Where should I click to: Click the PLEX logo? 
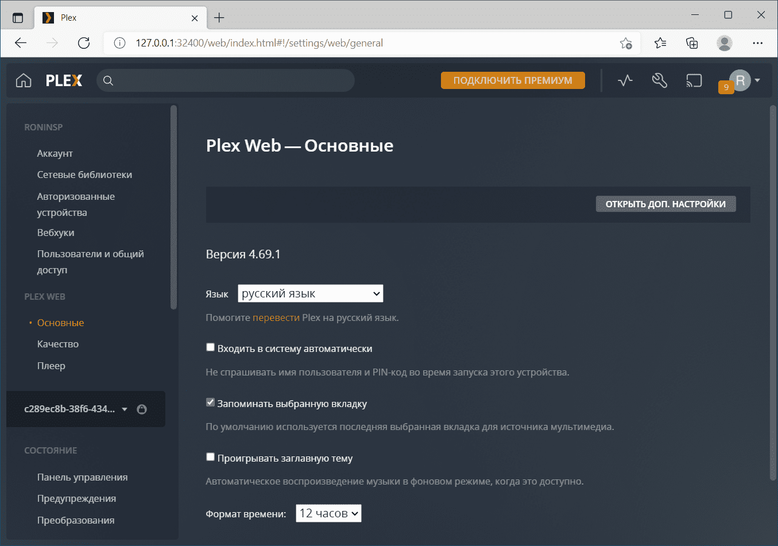pyautogui.click(x=64, y=80)
